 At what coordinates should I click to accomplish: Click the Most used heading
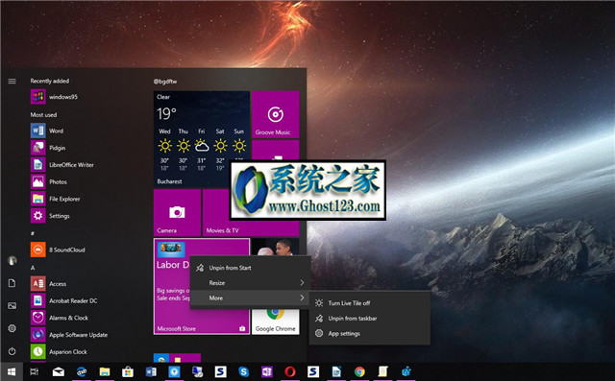pos(43,115)
